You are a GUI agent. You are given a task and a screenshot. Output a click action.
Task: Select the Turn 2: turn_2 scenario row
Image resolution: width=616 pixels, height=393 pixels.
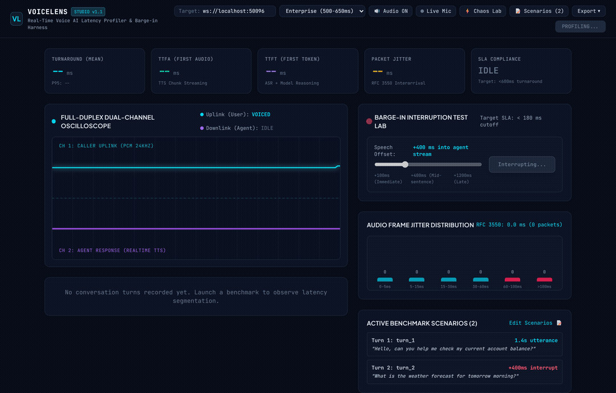[x=464, y=372]
